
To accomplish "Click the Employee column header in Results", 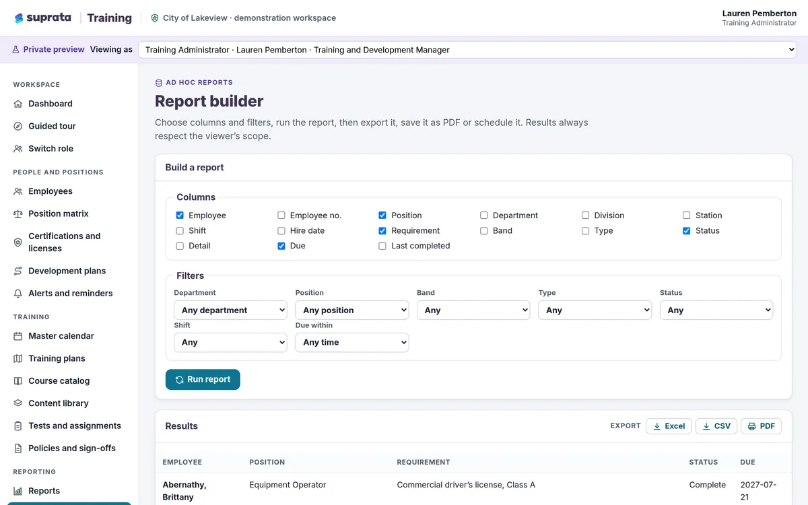I will click(x=182, y=463).
